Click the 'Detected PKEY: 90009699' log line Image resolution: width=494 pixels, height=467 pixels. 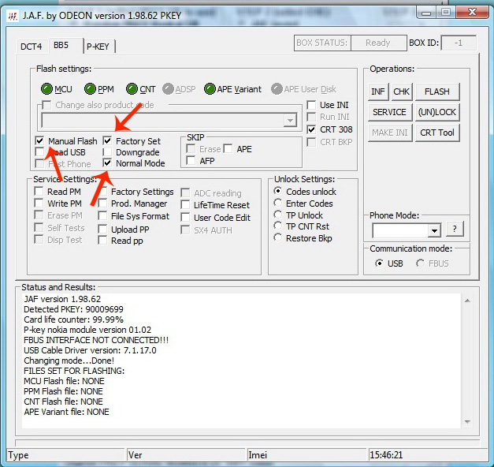point(73,309)
